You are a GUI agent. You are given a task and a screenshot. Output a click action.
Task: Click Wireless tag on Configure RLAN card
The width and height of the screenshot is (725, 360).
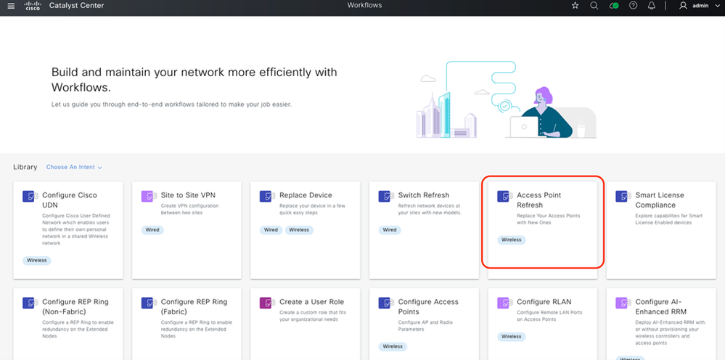pos(512,337)
